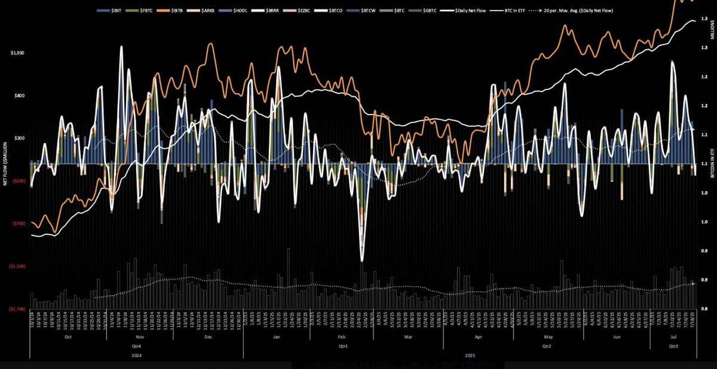The width and height of the screenshot is (717, 369).
Task: Click the $300 axis label
Action: pyautogui.click(x=19, y=138)
